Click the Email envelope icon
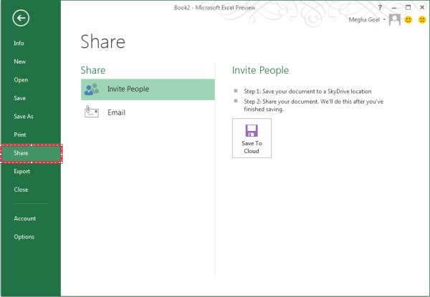Screen dimensions: 430x297 [92, 112]
